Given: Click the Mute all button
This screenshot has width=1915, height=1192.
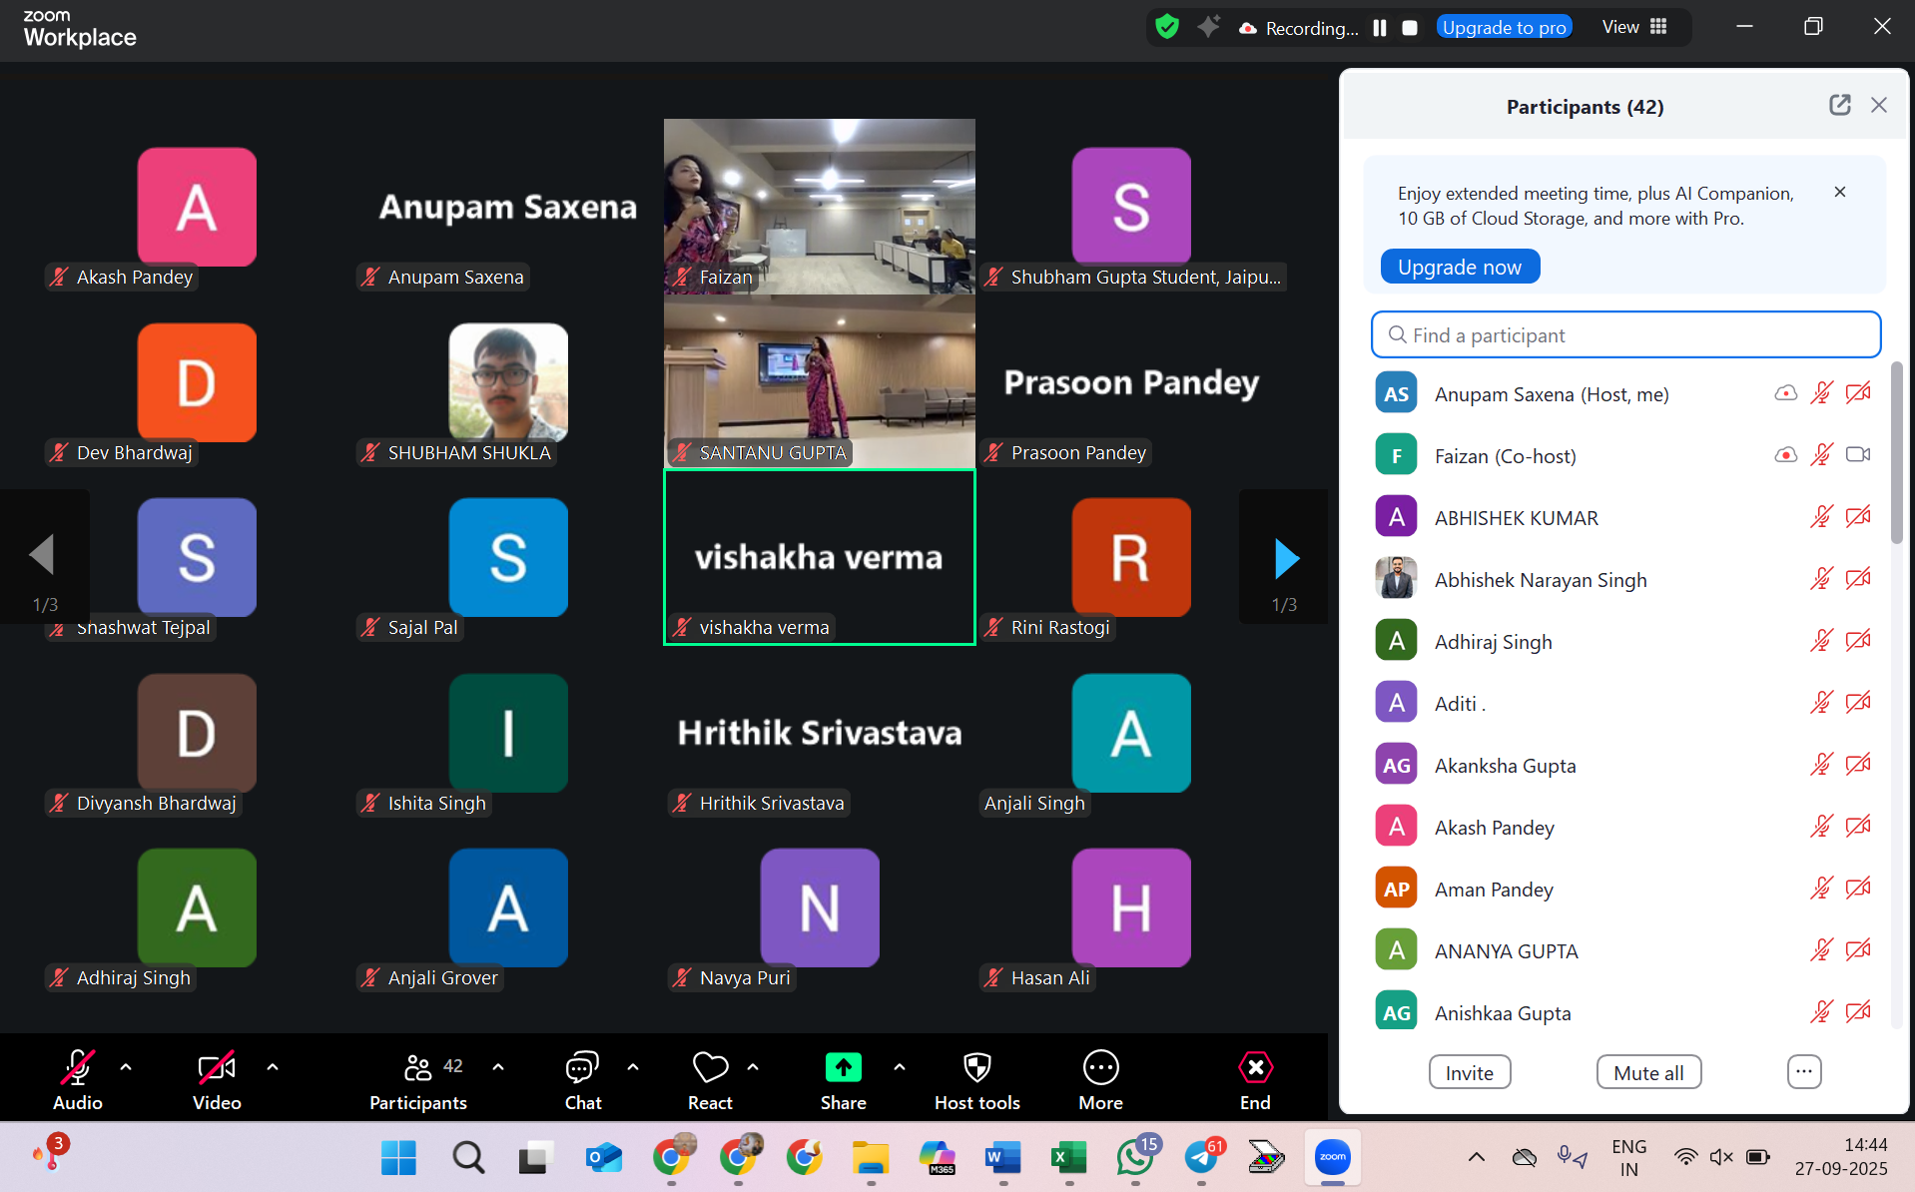Looking at the screenshot, I should [1648, 1073].
